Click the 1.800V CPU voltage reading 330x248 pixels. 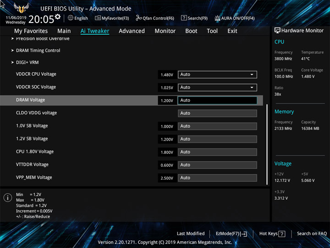tap(167, 152)
